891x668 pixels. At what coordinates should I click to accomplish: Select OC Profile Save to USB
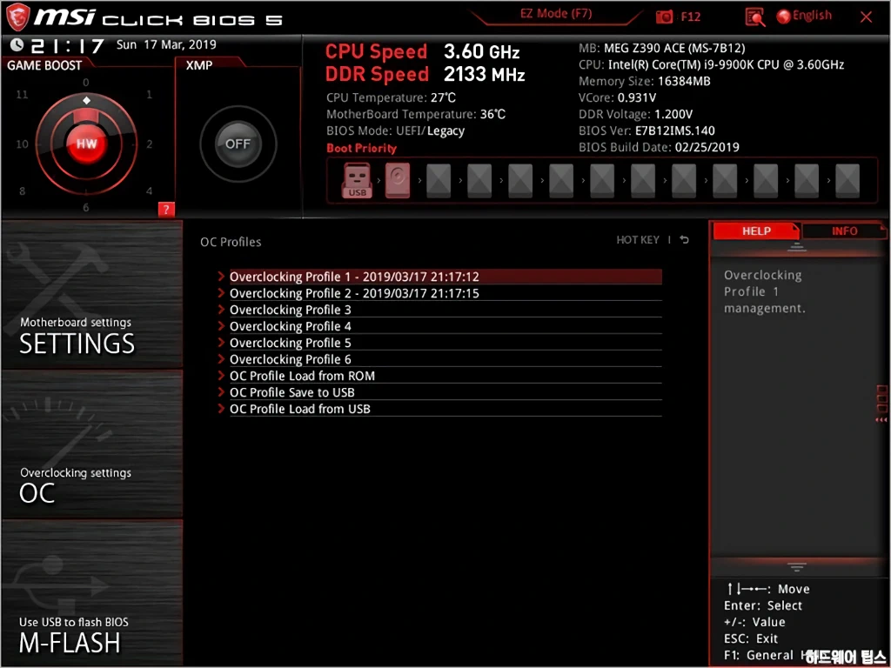click(445, 392)
